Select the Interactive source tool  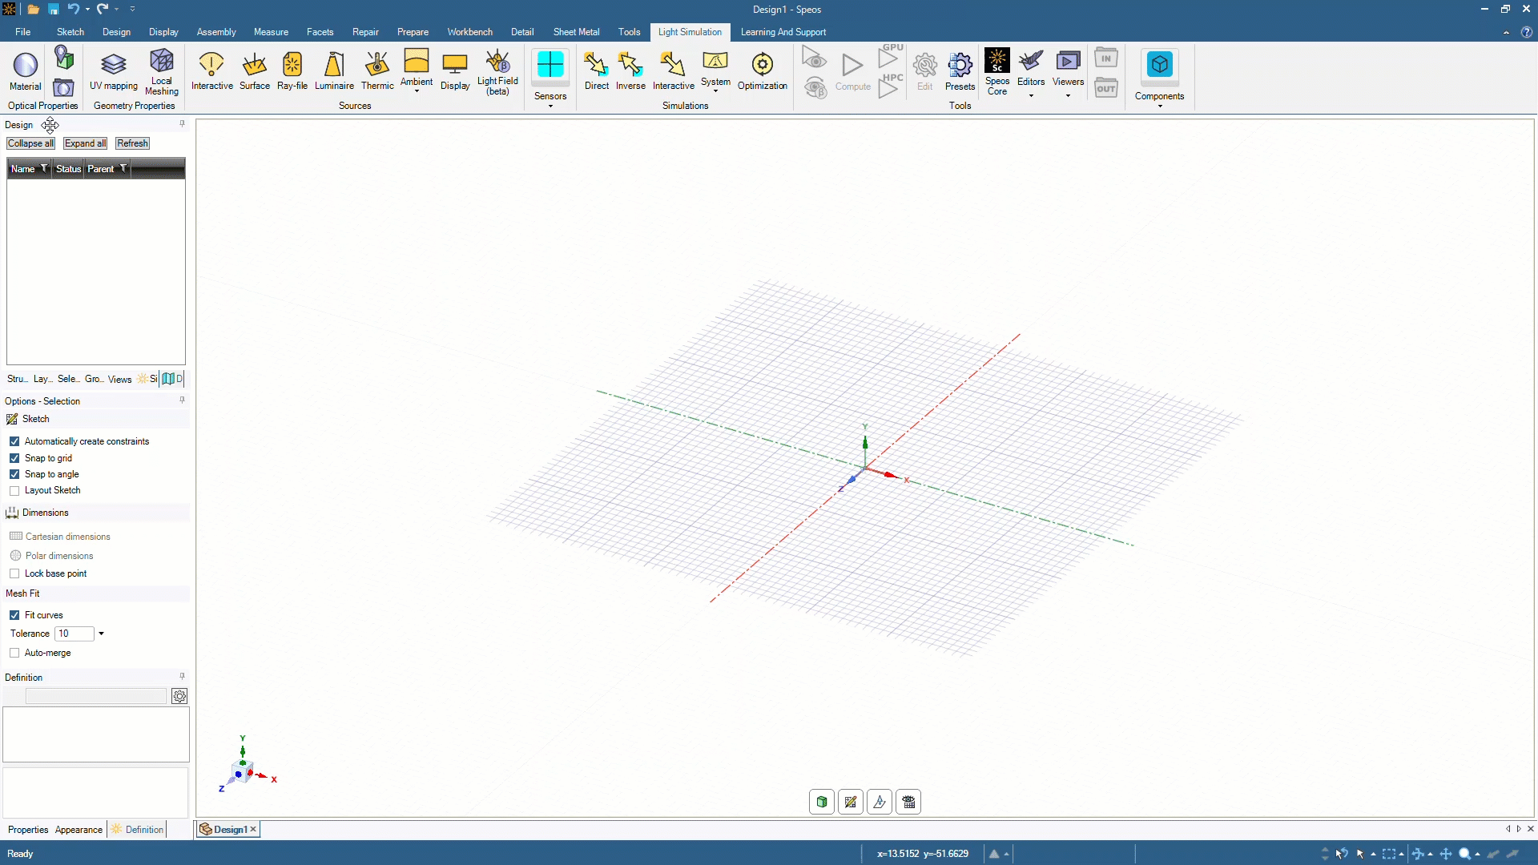(211, 70)
